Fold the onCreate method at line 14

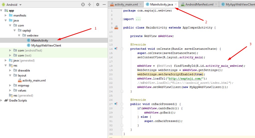[x=122, y=49]
